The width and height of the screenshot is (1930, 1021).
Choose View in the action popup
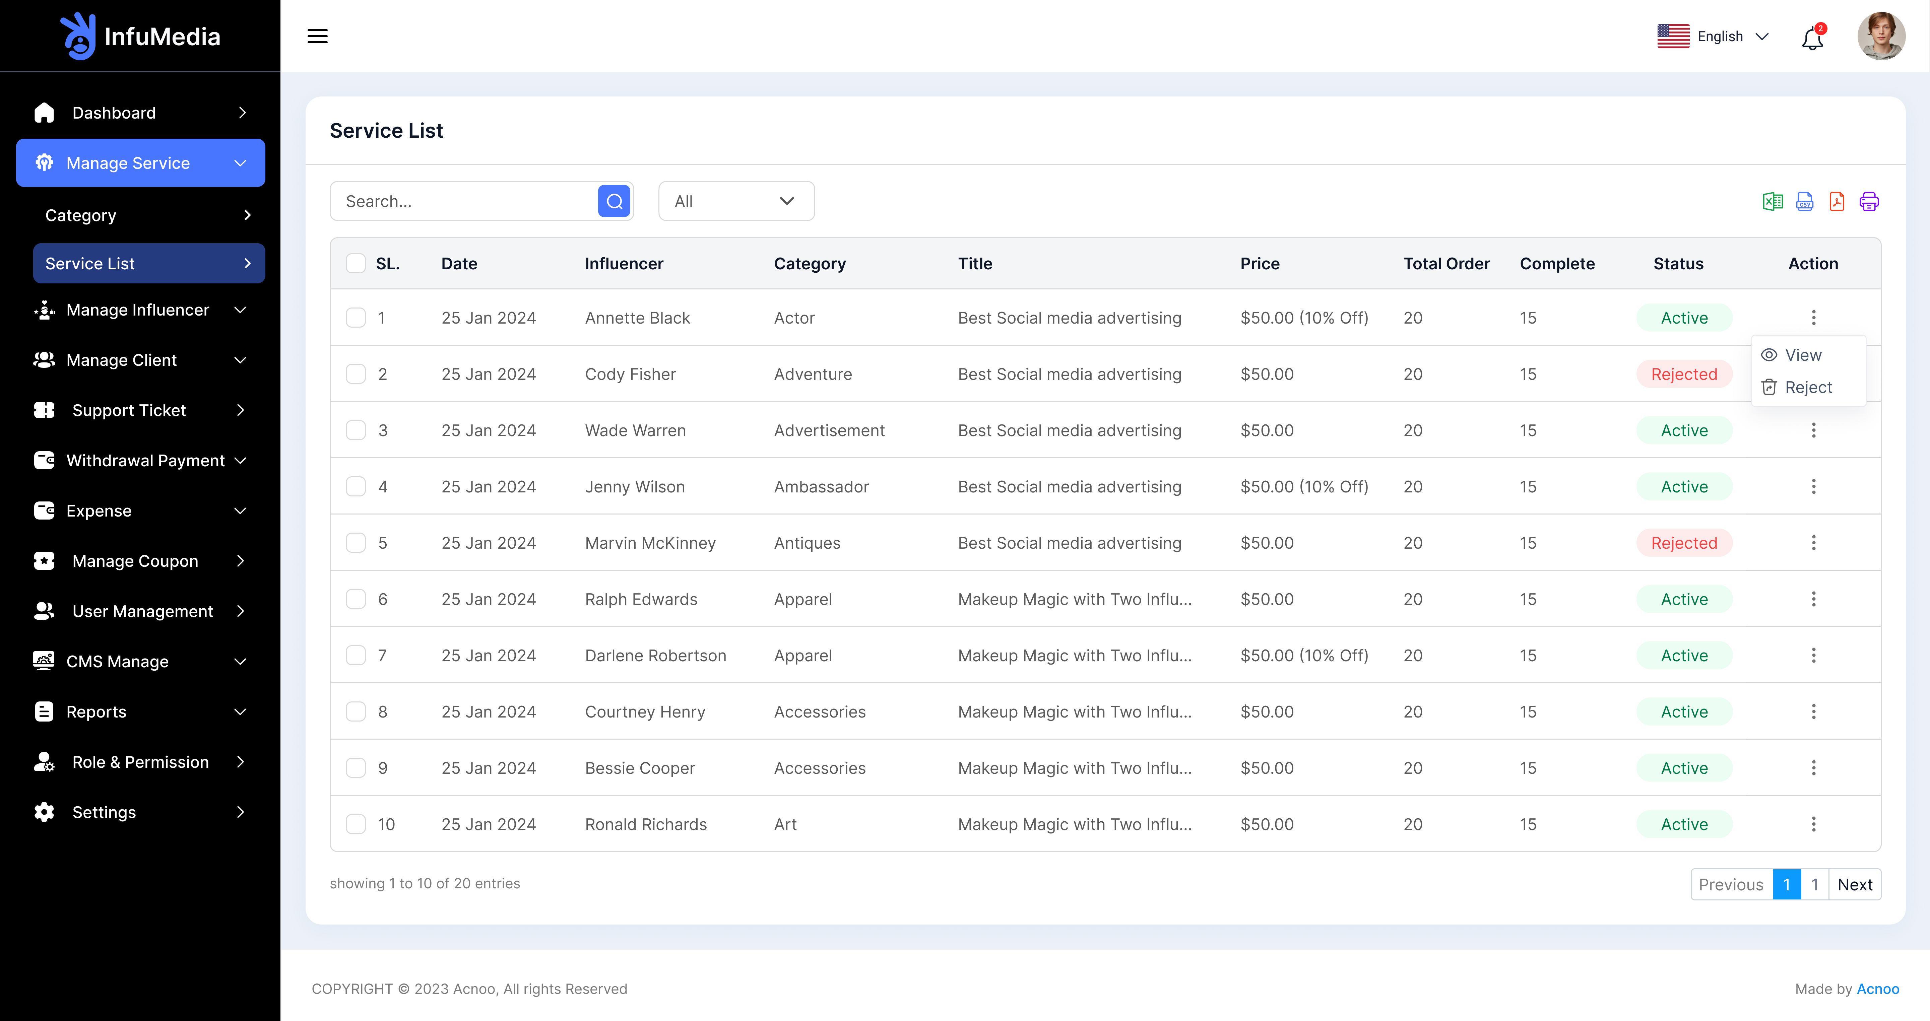pos(1802,355)
